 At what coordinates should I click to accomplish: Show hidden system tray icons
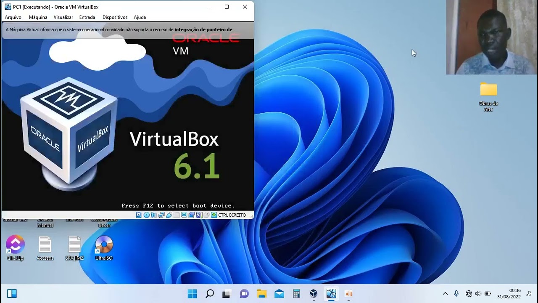(x=445, y=293)
